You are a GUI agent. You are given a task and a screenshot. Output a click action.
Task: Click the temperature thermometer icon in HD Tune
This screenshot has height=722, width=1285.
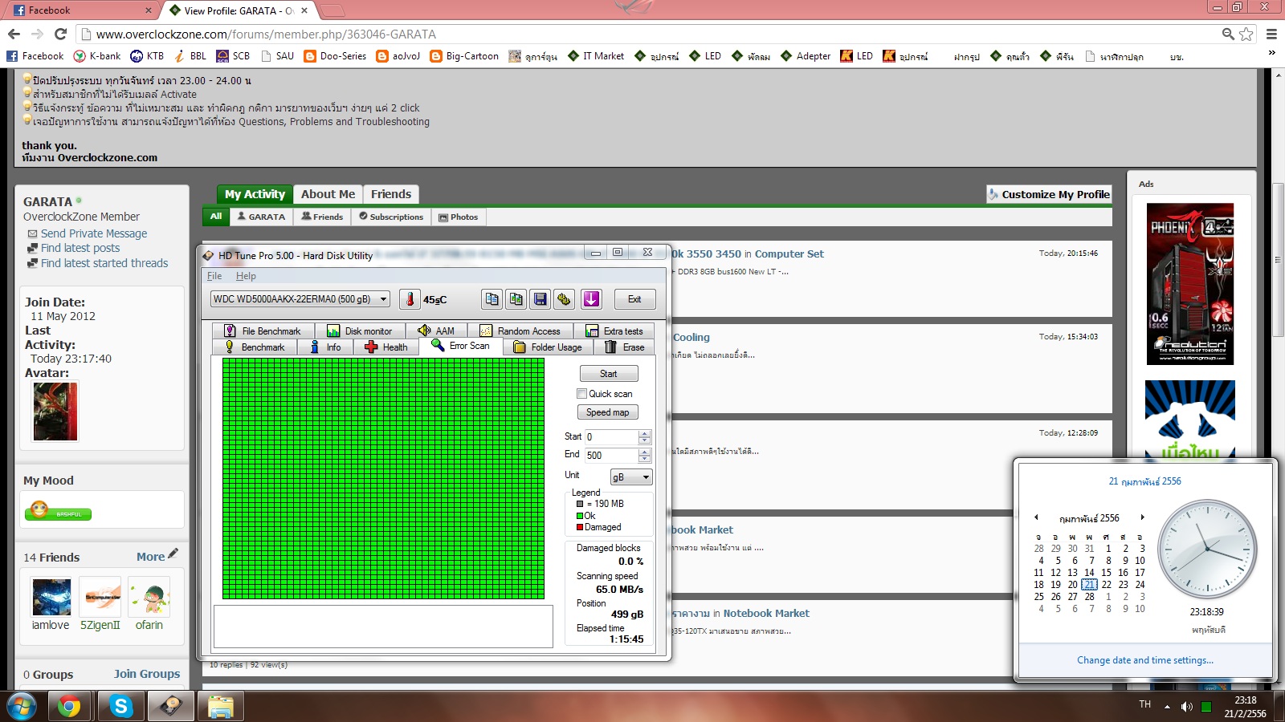pyautogui.click(x=410, y=299)
